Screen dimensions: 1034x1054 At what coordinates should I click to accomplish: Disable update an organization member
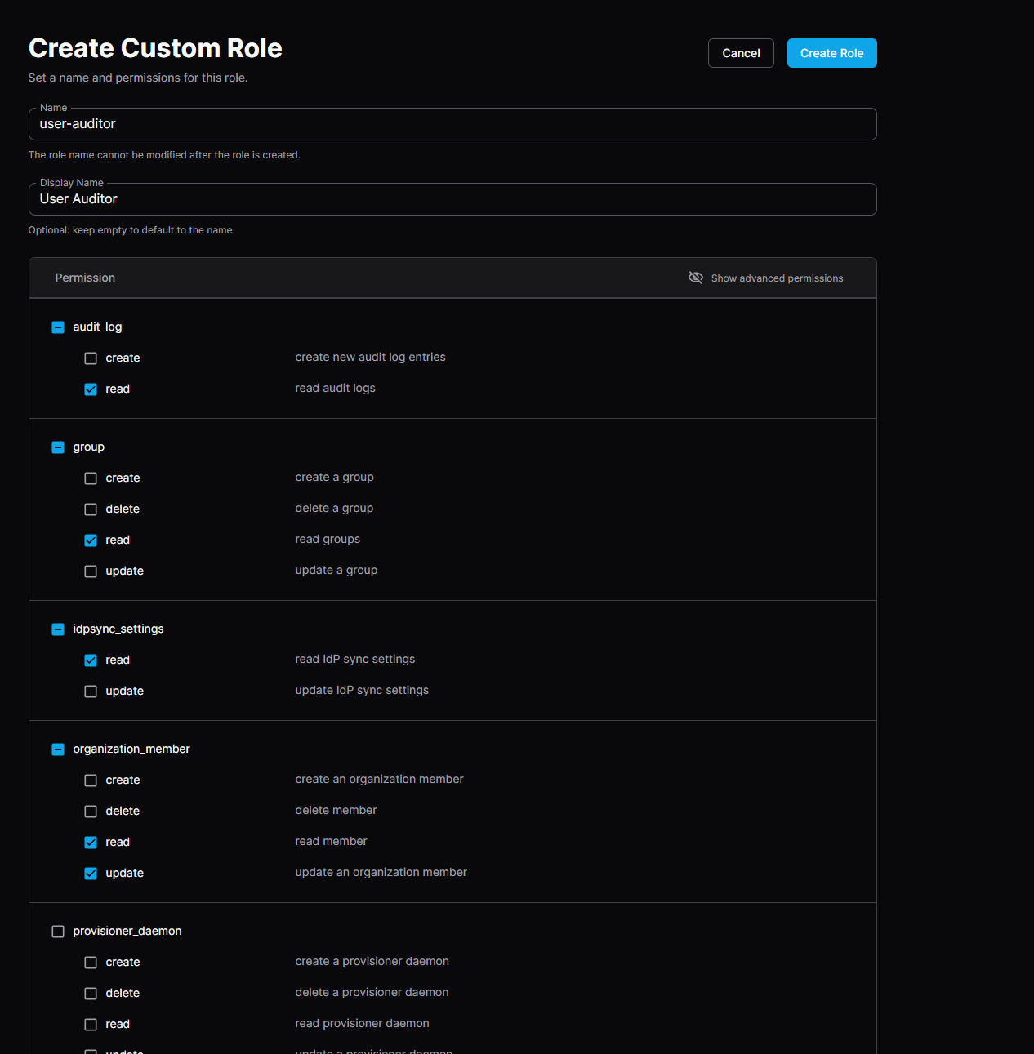click(90, 873)
